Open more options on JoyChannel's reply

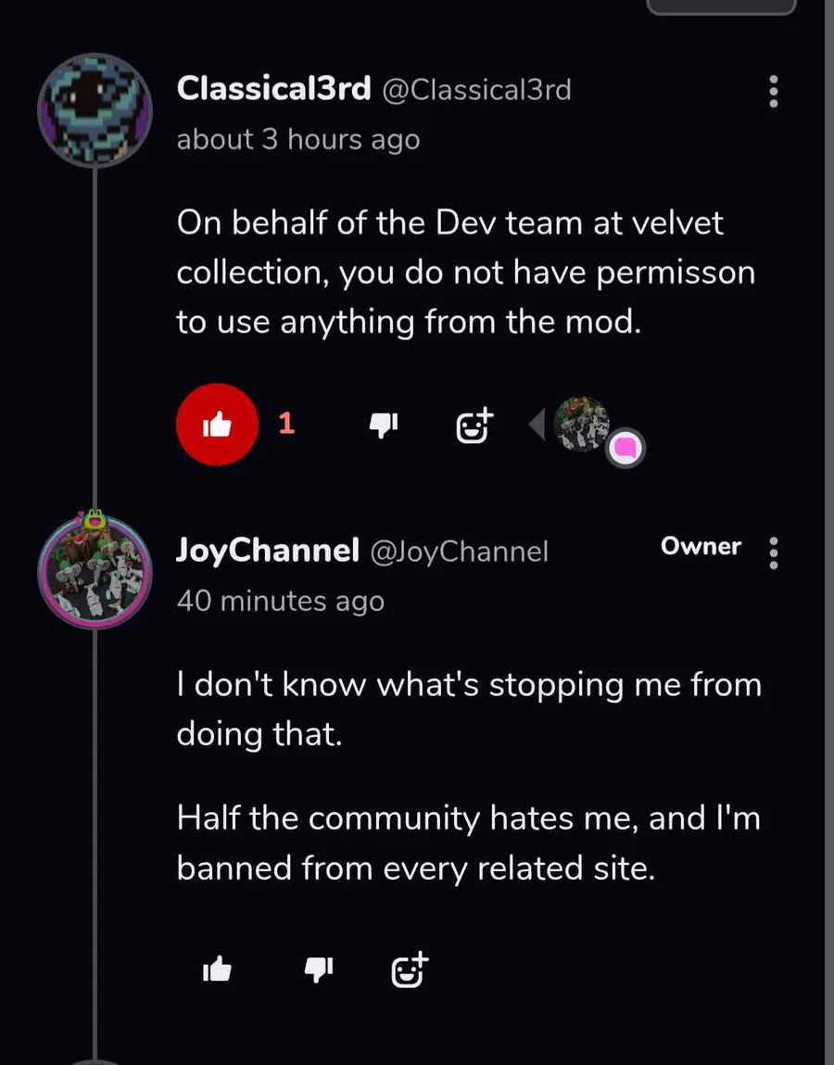(x=774, y=552)
